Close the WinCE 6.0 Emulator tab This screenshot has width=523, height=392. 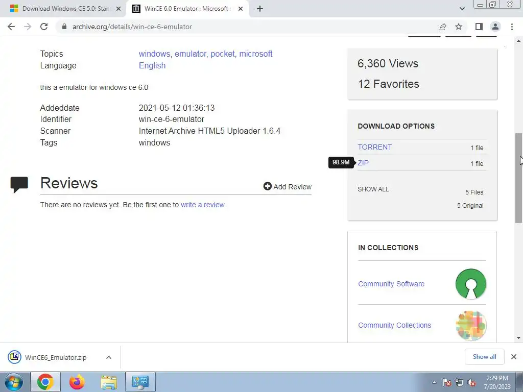pyautogui.click(x=241, y=9)
